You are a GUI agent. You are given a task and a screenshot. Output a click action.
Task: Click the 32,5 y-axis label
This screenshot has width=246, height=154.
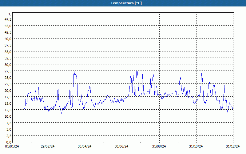click(8, 58)
